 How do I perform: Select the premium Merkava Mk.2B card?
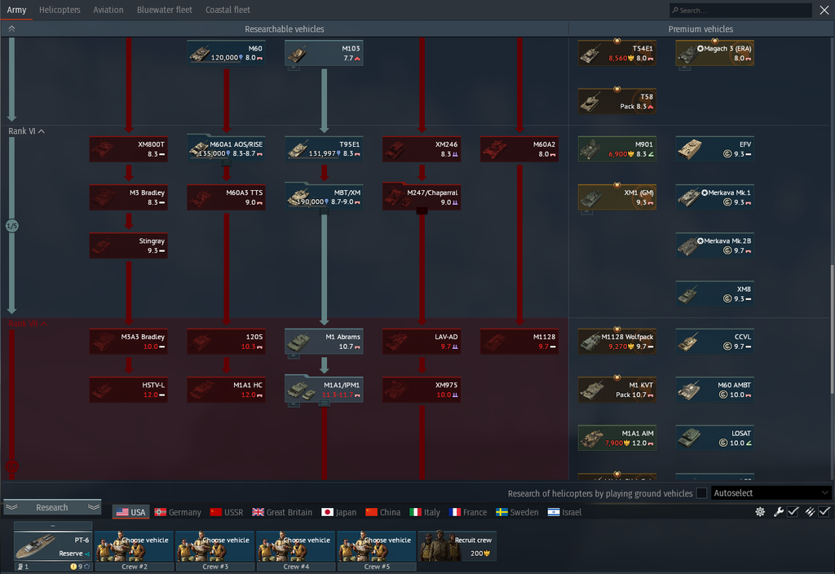click(714, 245)
